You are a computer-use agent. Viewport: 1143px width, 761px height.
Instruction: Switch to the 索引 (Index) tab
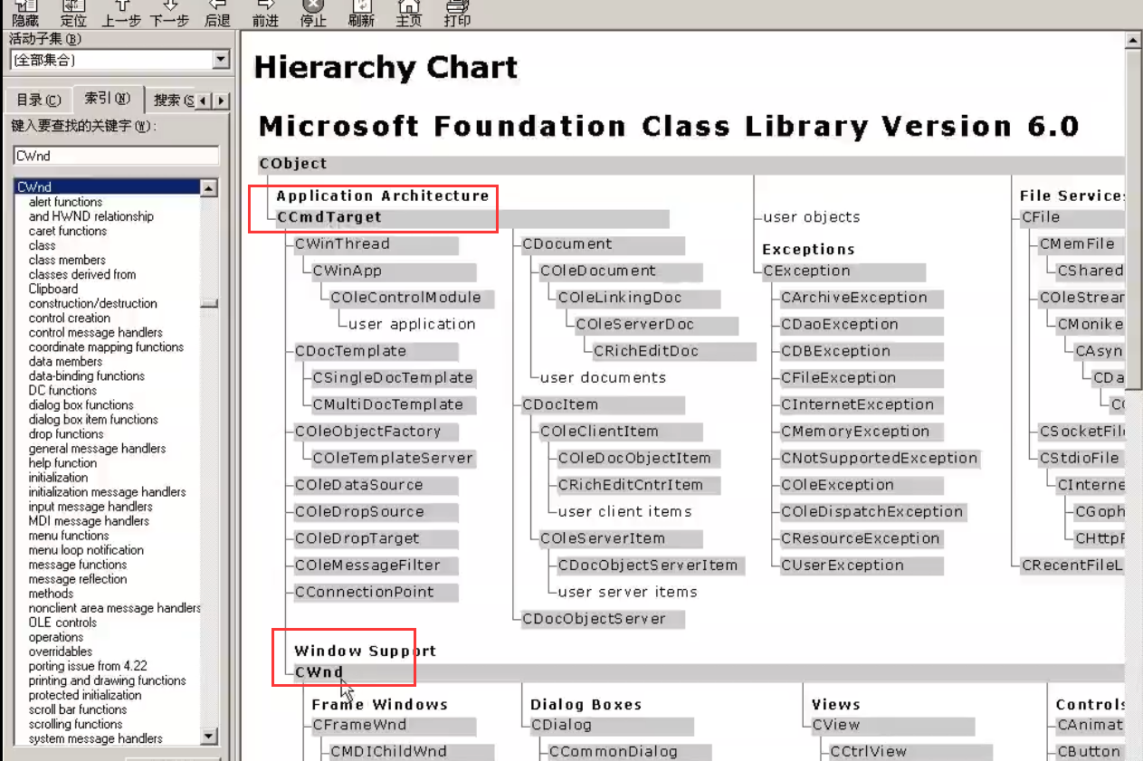[107, 99]
